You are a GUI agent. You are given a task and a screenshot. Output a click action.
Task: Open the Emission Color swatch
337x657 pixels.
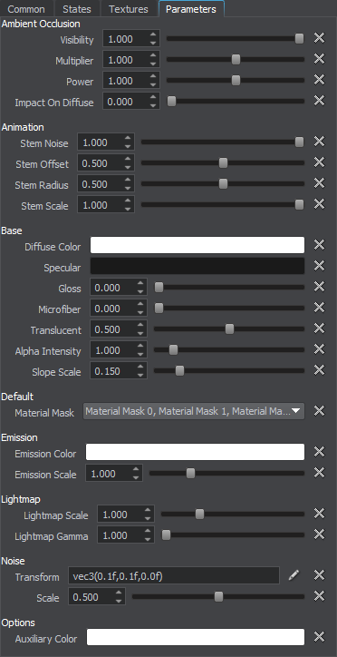coord(196,452)
